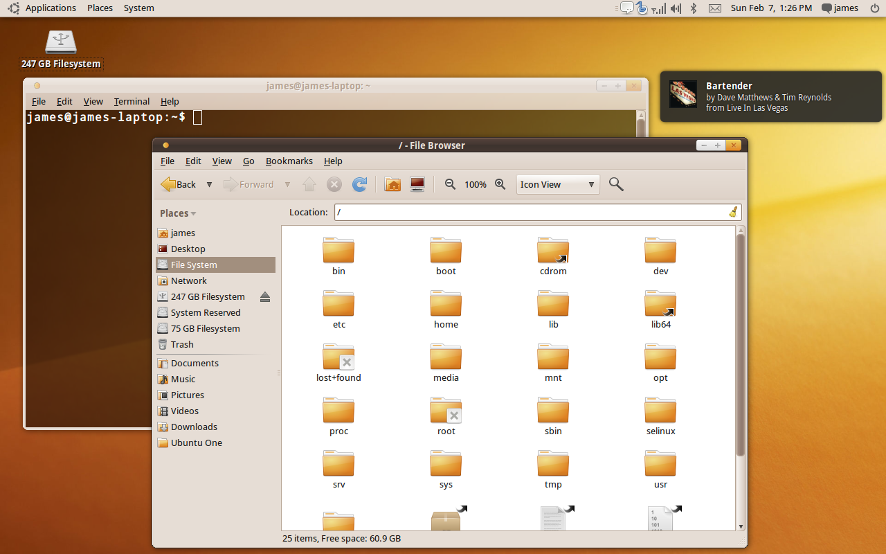The image size is (886, 554).
Task: Zoom out using the magnifier minus icon
Action: [450, 184]
